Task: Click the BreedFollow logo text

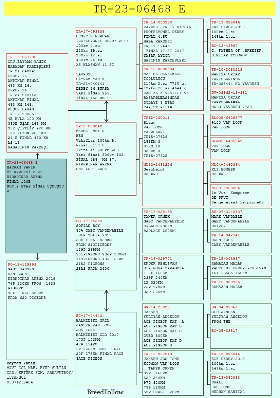Action: point(105,392)
